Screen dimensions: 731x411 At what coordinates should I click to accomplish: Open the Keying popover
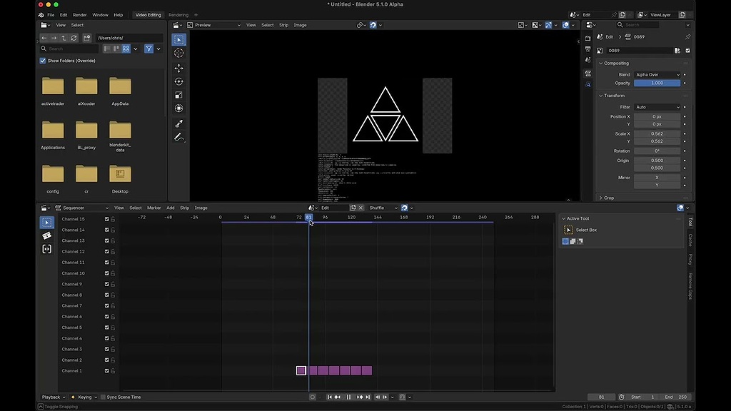point(84,397)
